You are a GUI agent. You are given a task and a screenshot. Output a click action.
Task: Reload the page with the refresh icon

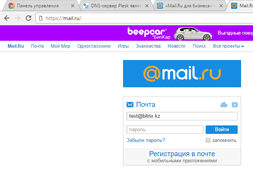click(x=28, y=18)
